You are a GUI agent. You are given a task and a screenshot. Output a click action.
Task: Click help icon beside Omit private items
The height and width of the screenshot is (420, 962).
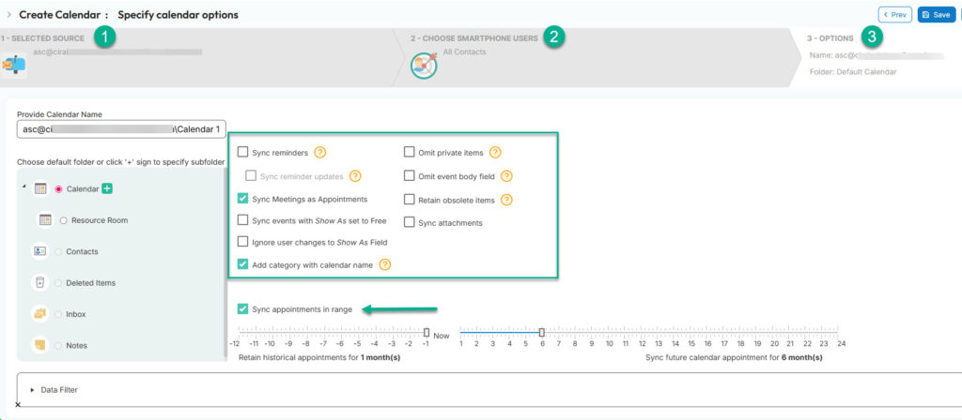[495, 152]
